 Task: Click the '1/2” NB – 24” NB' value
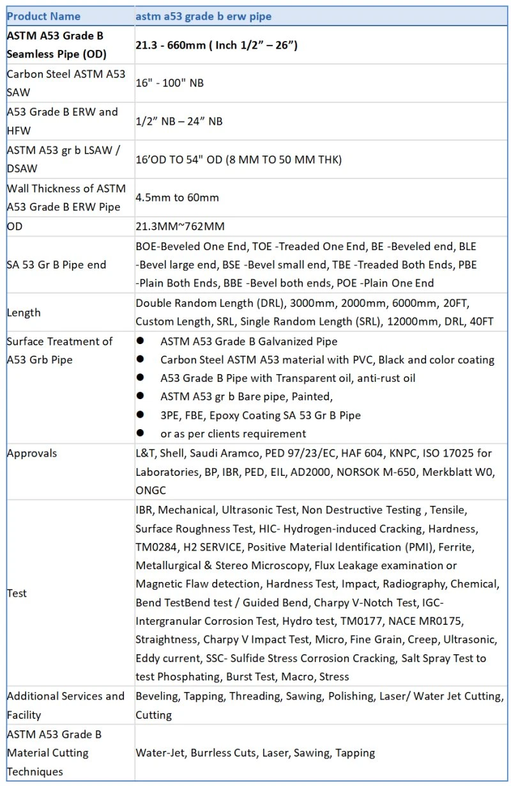[179, 121]
